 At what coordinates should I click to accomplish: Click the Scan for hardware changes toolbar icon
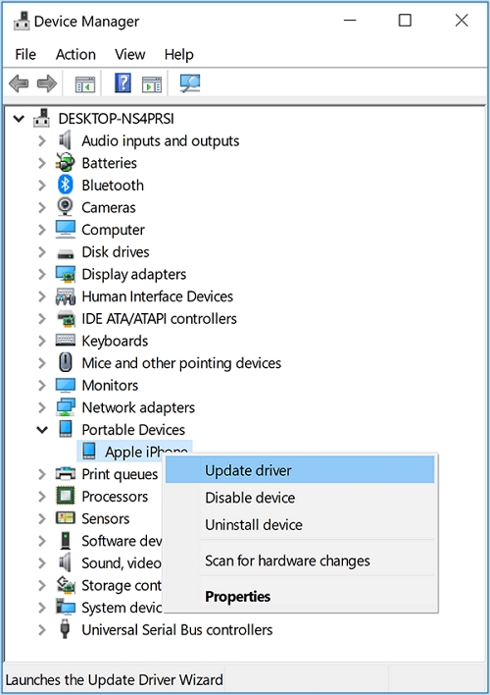point(190,83)
